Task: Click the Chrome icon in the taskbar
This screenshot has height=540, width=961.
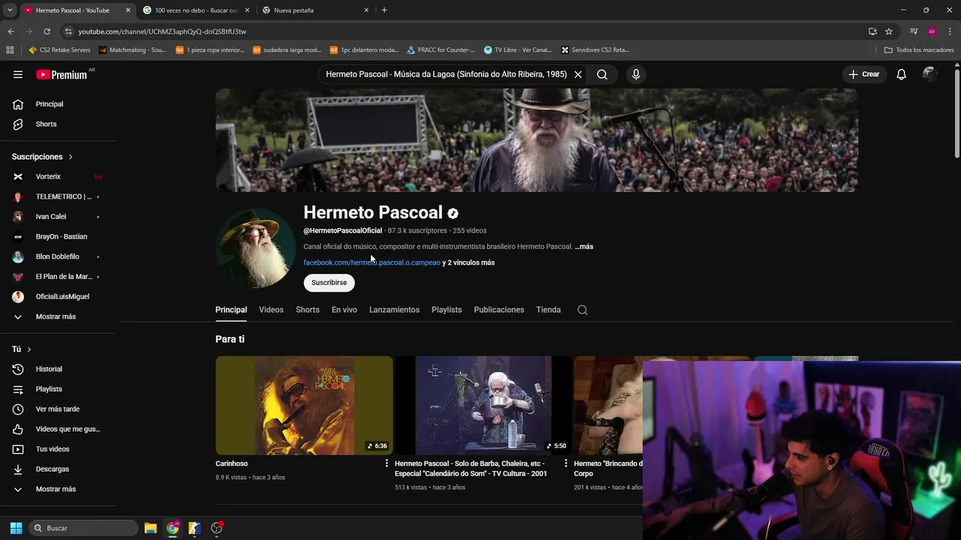Action: pyautogui.click(x=173, y=528)
